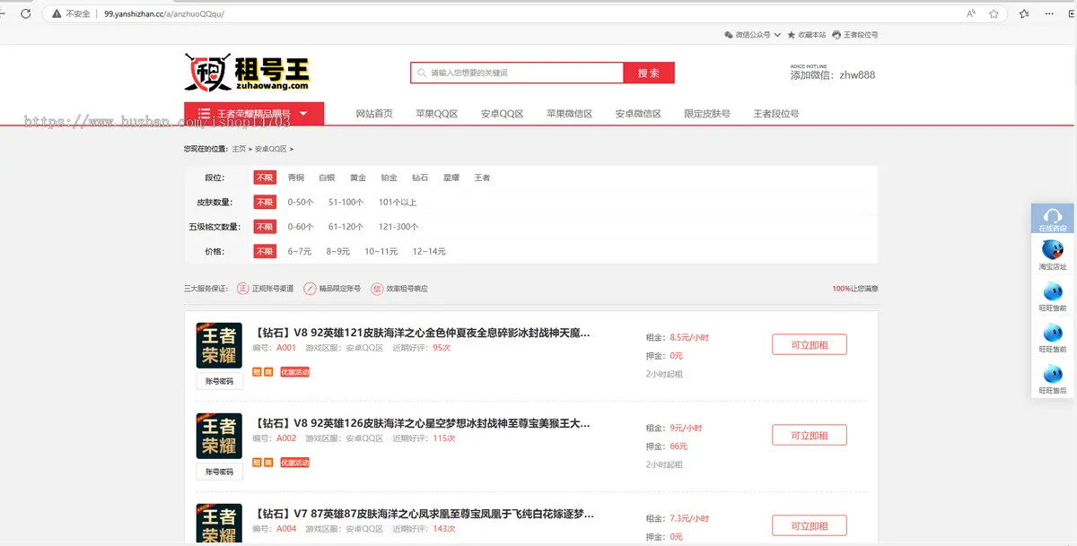The image size is (1077, 546).
Task: Click 账号密码 under listing A002
Action: click(x=219, y=472)
